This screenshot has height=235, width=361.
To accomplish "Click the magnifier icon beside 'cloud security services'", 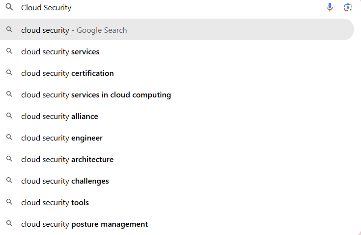I will [x=9, y=51].
